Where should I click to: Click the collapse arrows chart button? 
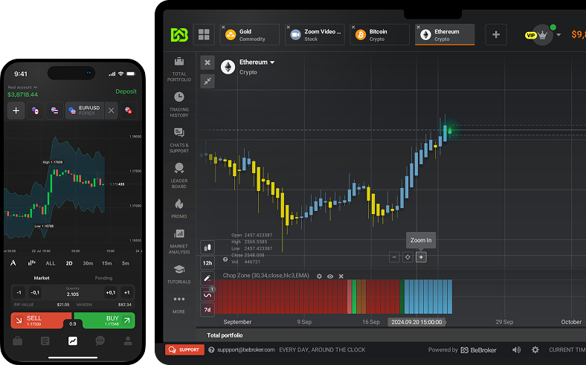pos(207,81)
